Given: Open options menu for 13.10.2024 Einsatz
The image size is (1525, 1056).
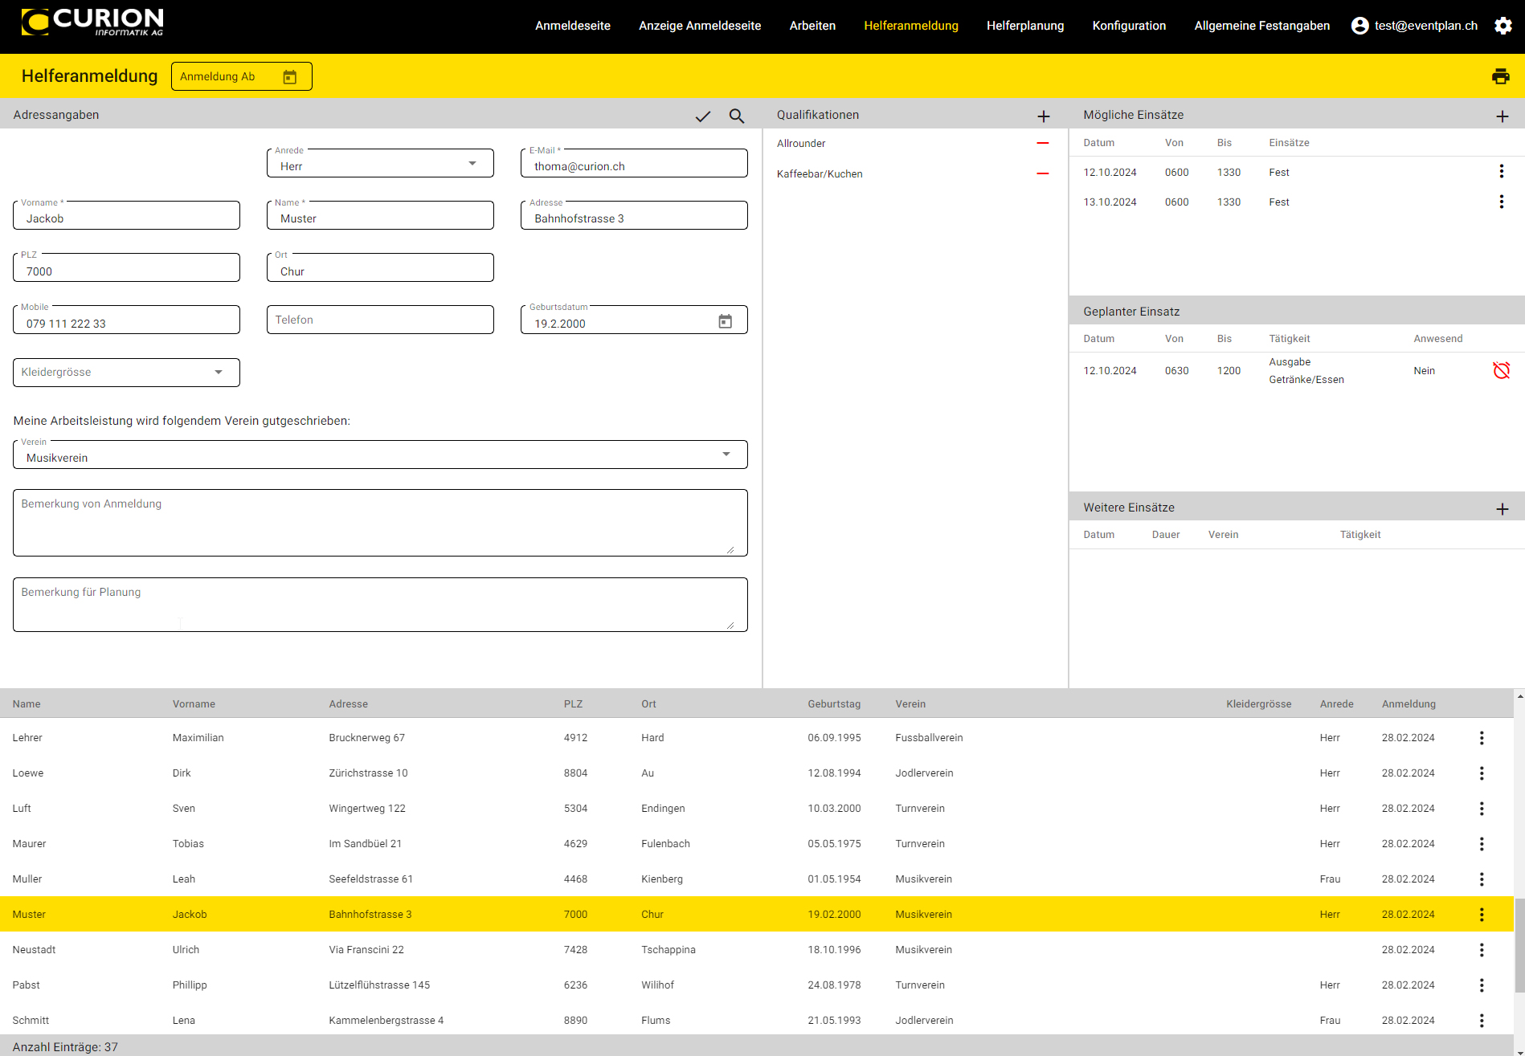Looking at the screenshot, I should [1501, 202].
